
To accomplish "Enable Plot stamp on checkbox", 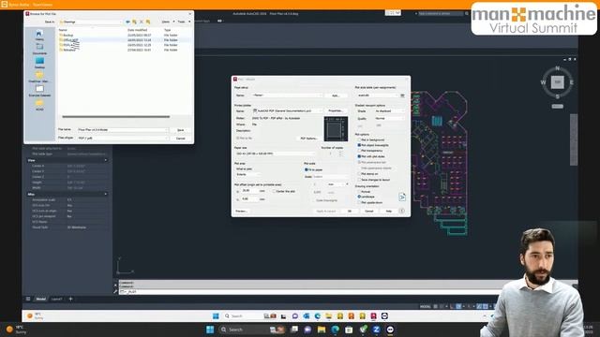I will pyautogui.click(x=359, y=174).
